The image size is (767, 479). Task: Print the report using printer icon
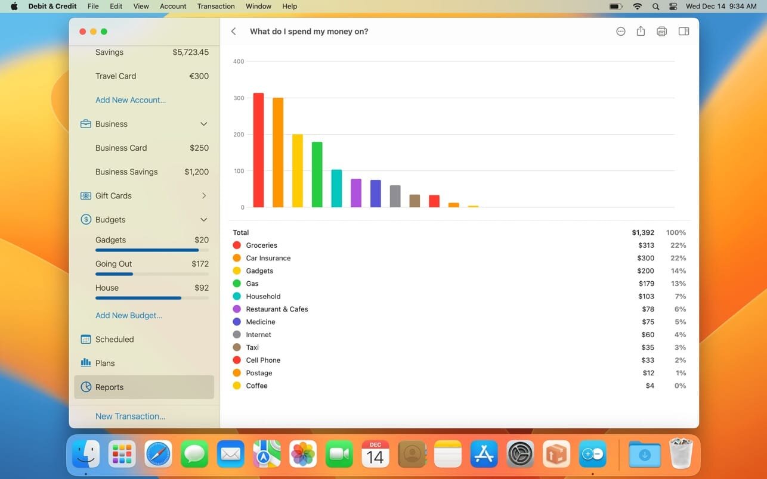(x=661, y=32)
